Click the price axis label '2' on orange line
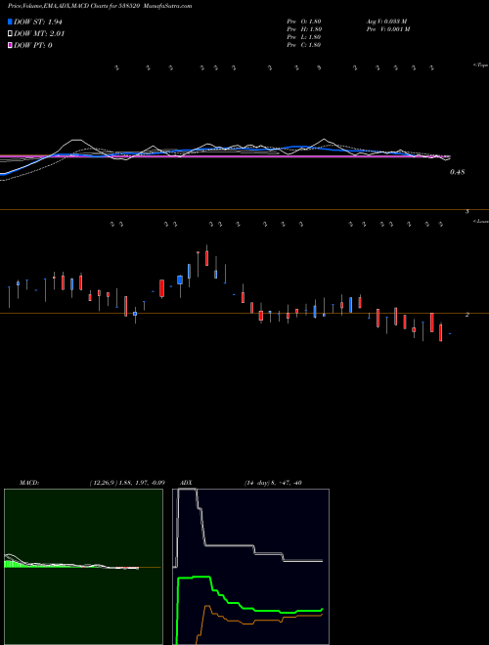The width and height of the screenshot is (489, 645). coord(467,315)
